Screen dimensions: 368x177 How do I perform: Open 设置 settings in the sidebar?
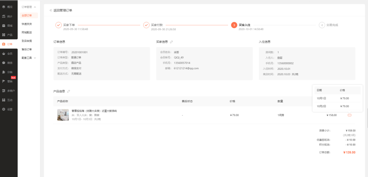pyautogui.click(x=7, y=109)
